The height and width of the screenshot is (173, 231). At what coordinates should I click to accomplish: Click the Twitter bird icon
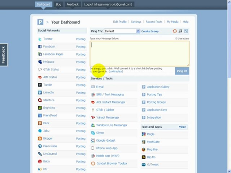pos(40,39)
